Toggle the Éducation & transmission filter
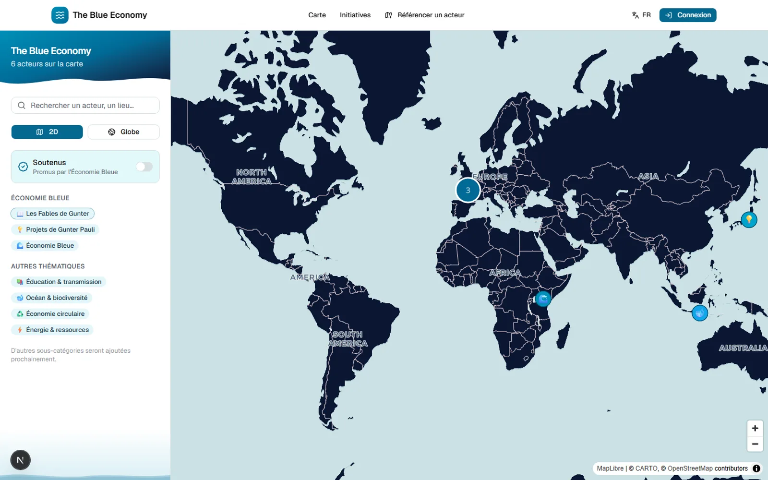768x480 pixels. tap(59, 282)
